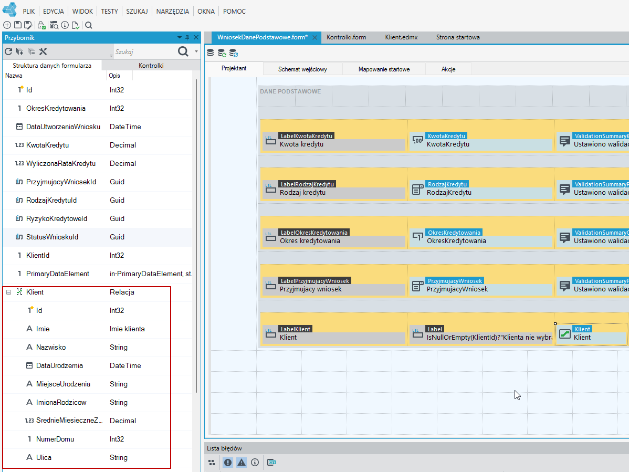Open the search options dropdown next to Szukaj
The image size is (629, 472).
tap(196, 51)
